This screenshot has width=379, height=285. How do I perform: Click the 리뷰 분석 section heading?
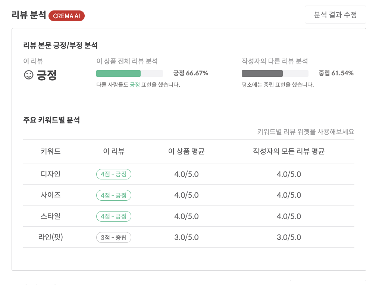[x=29, y=16]
